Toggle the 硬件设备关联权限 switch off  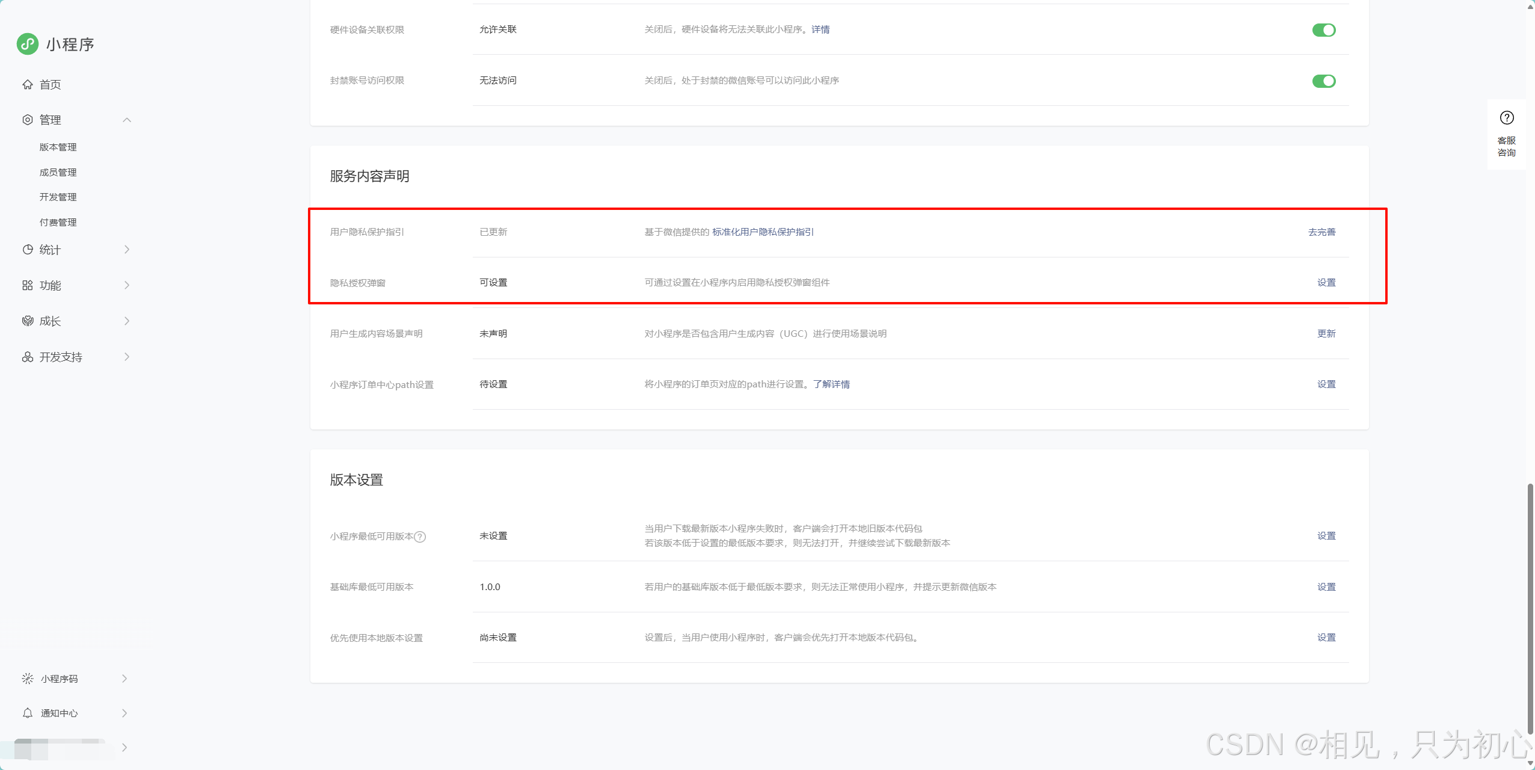point(1323,30)
